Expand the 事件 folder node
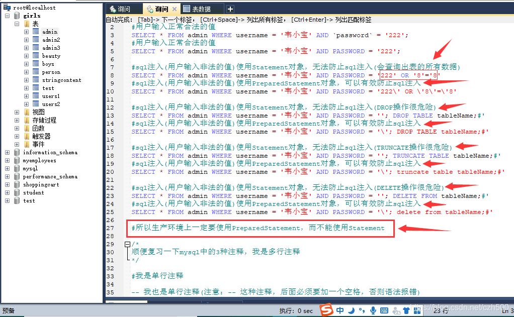 point(17,144)
